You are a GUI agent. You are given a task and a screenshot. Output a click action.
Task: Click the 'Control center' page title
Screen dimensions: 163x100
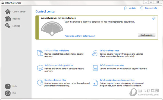tap(46, 11)
